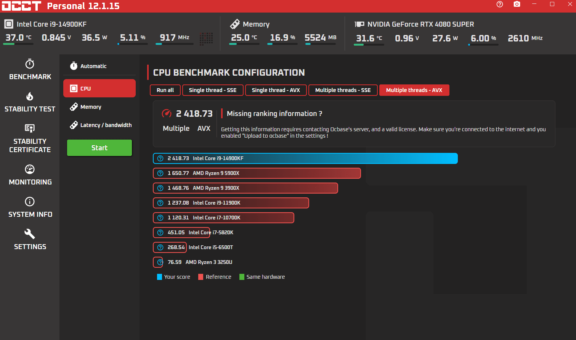Switch to Multiple threads - SSE tab
The height and width of the screenshot is (340, 576).
343,90
